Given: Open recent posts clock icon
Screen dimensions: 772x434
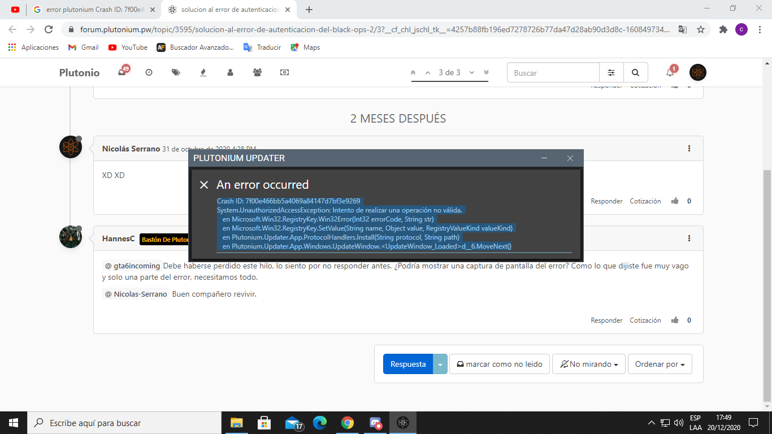Looking at the screenshot, I should click(x=149, y=72).
